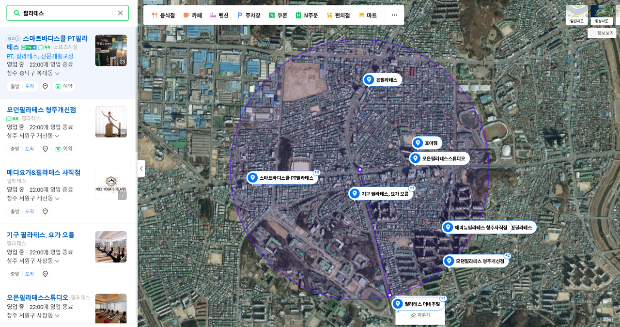Save 기구 필라테스 오름 with pin icon
The width and height of the screenshot is (620, 327).
tap(45, 274)
